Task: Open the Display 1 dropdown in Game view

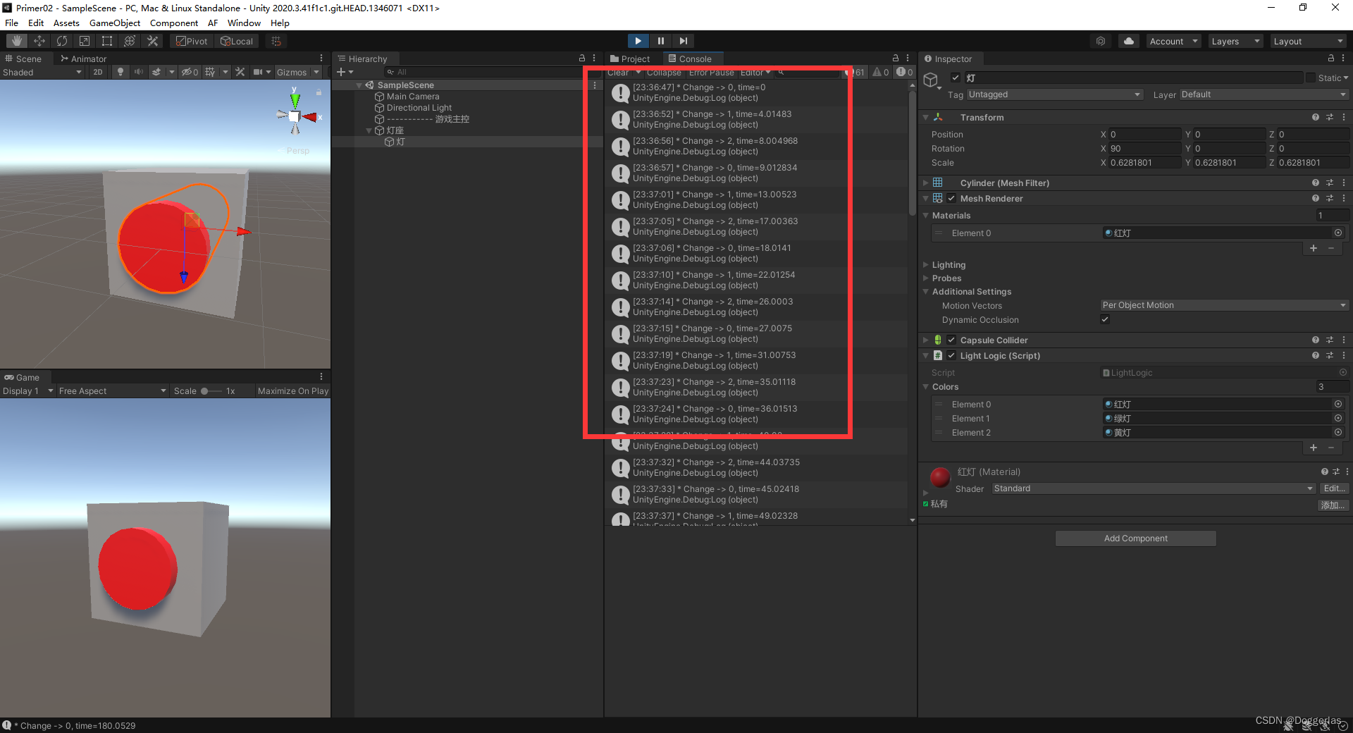Action: coord(28,390)
